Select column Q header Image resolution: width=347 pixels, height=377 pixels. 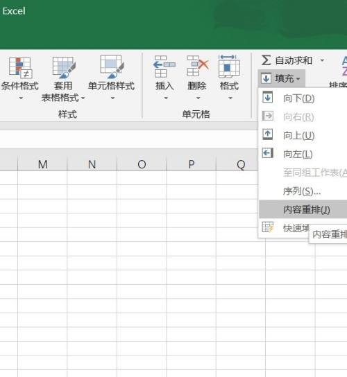[x=237, y=164]
